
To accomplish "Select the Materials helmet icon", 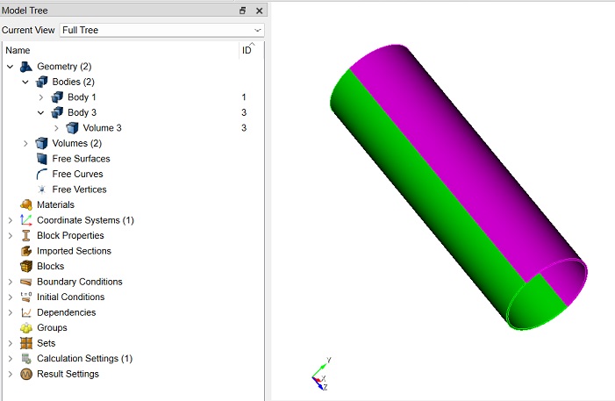I will tap(26, 204).
